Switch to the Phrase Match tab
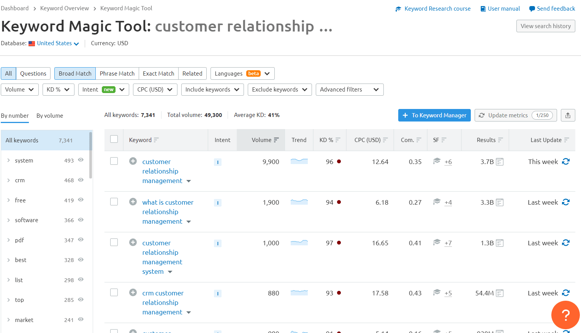 [x=117, y=74]
